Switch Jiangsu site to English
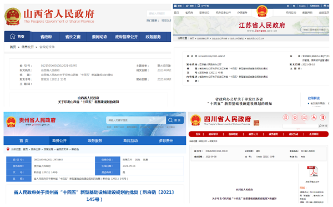The image size is (333, 207). click(x=302, y=6)
